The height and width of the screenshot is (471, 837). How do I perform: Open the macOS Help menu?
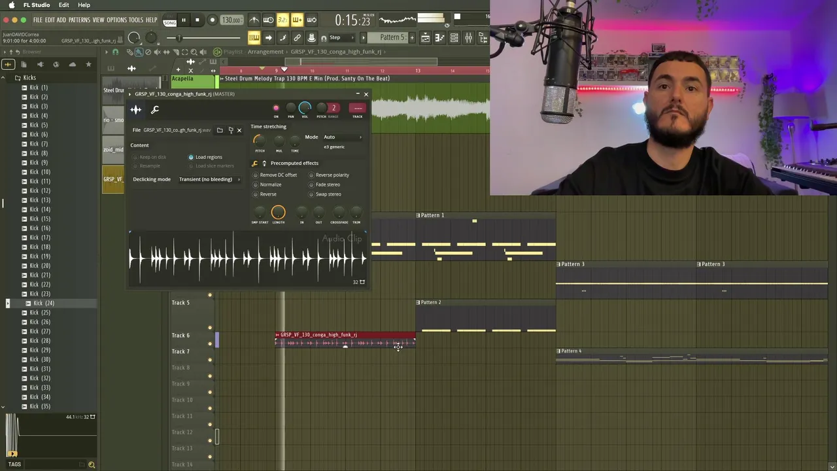(84, 5)
